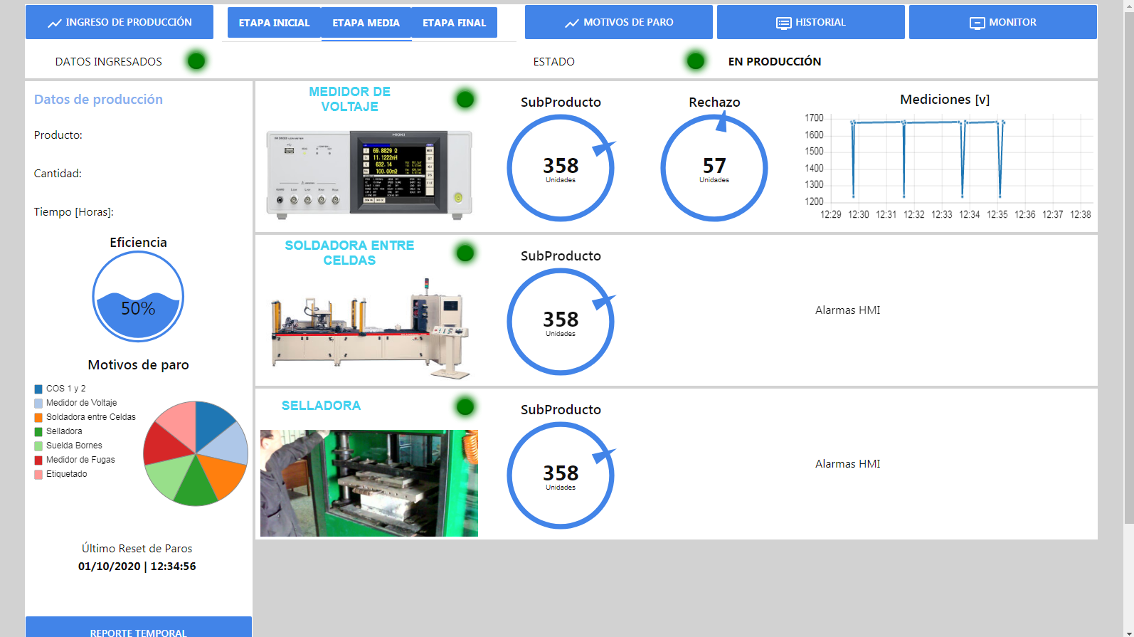Click the Eficiencia 50% liquid gauge

point(138,296)
